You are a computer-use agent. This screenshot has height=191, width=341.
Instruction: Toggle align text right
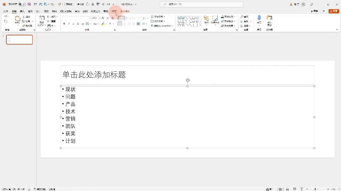(x=129, y=24)
